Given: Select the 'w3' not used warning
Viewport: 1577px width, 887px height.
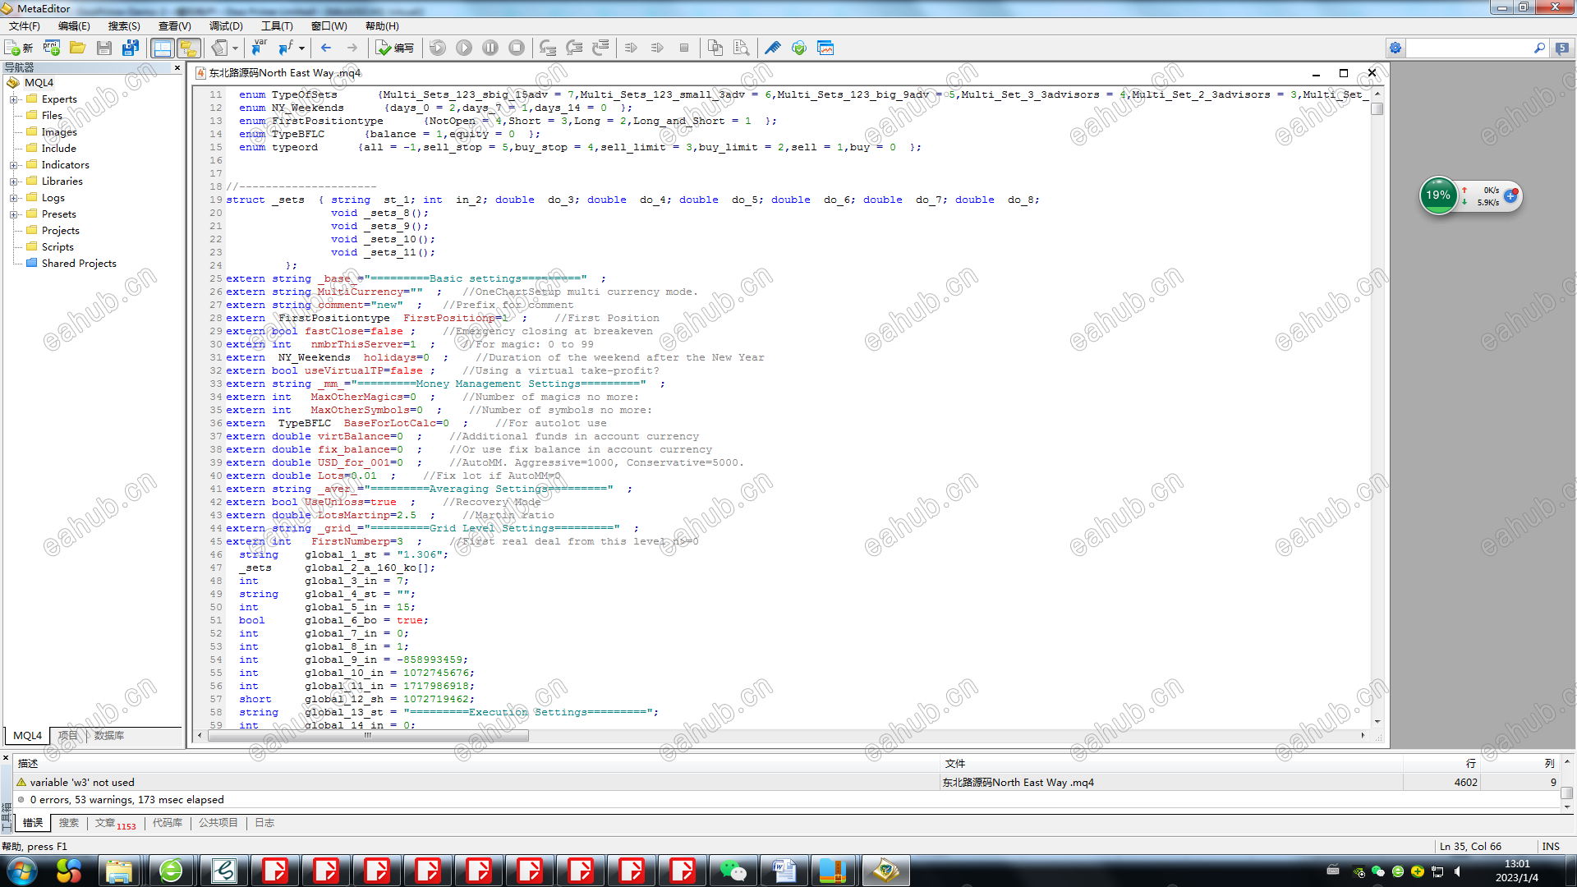Looking at the screenshot, I should (x=82, y=782).
